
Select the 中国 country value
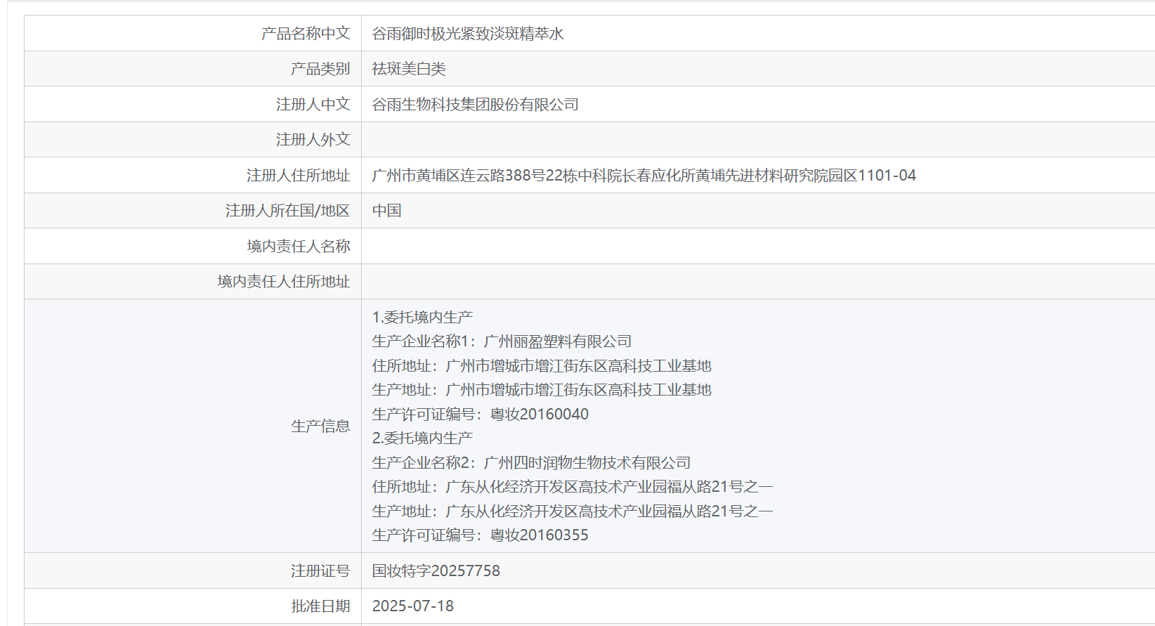[x=386, y=211]
